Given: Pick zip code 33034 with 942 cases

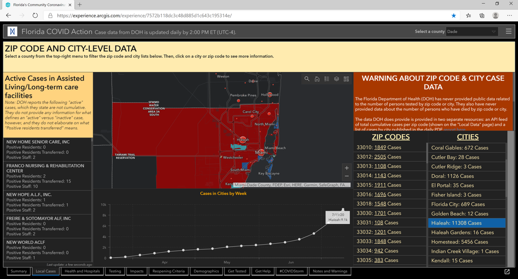Looking at the screenshot, I should point(390,251).
